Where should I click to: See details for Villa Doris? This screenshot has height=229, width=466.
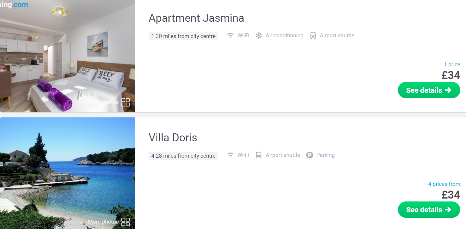tap(429, 210)
